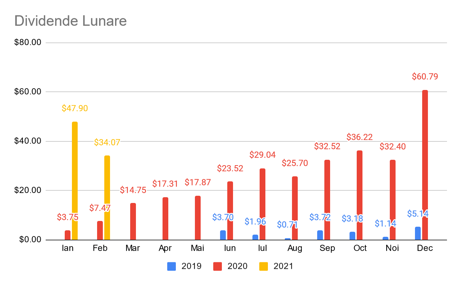Select the red 2020 legend swatch
Screen dimensions: 461x285
(218, 266)
